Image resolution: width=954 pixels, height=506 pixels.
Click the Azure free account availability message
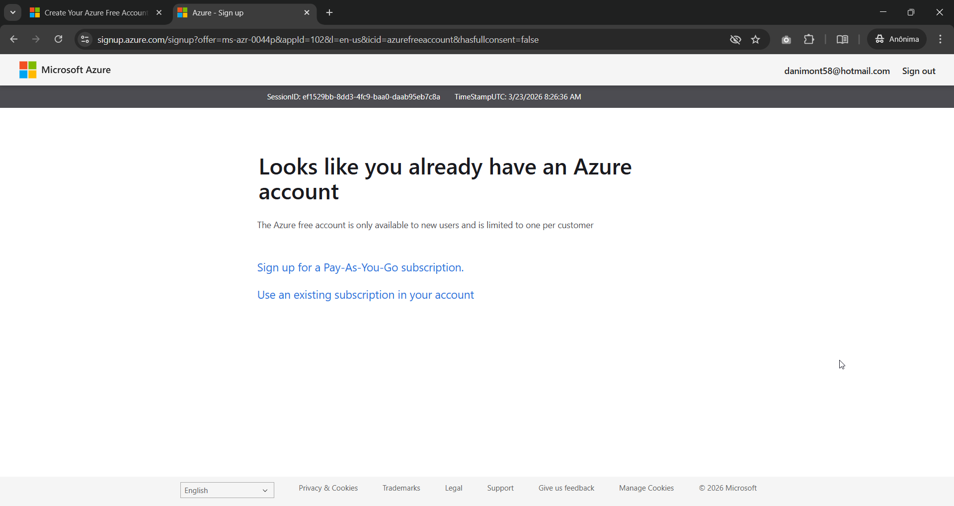pos(425,225)
